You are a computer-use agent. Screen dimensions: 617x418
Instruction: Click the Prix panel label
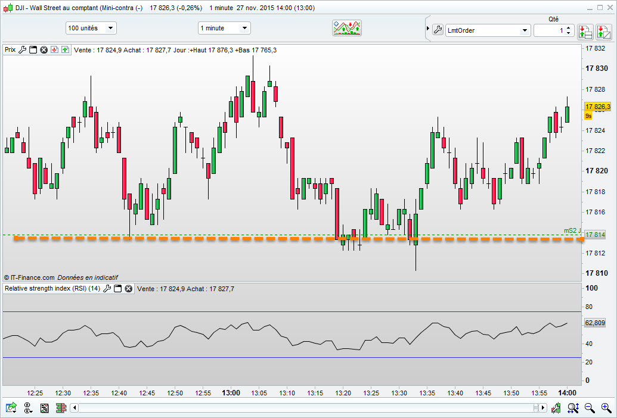(x=10, y=50)
